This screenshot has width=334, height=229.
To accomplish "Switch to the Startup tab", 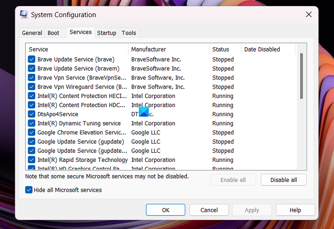I will (x=106, y=33).
